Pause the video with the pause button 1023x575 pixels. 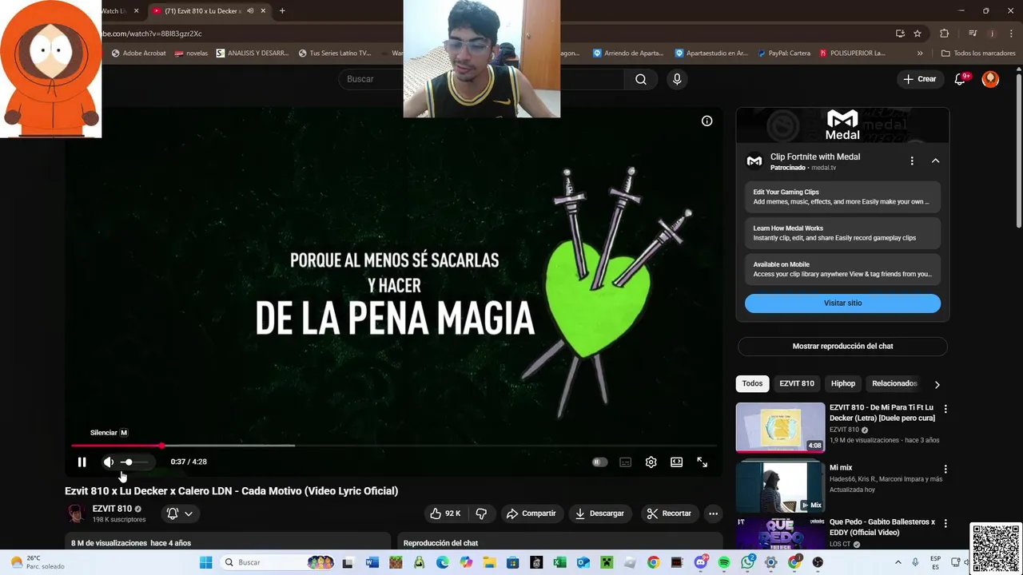coord(82,462)
